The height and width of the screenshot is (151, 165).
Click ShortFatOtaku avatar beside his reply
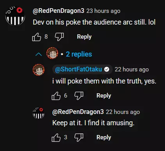point(39,70)
